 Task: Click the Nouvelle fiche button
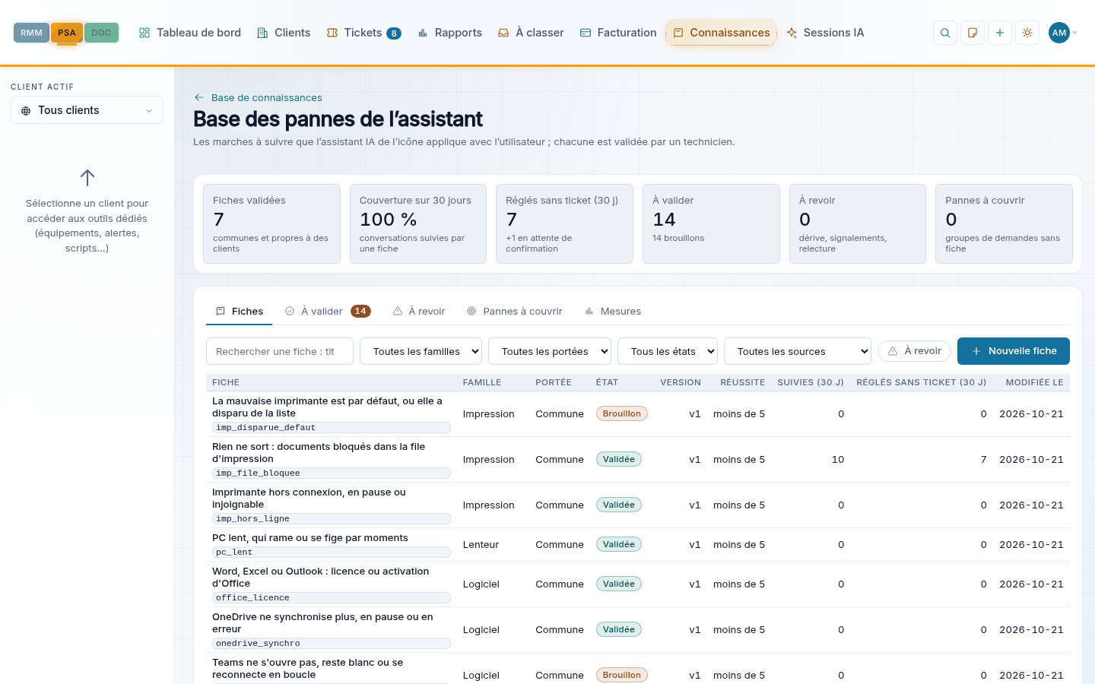pos(1014,351)
